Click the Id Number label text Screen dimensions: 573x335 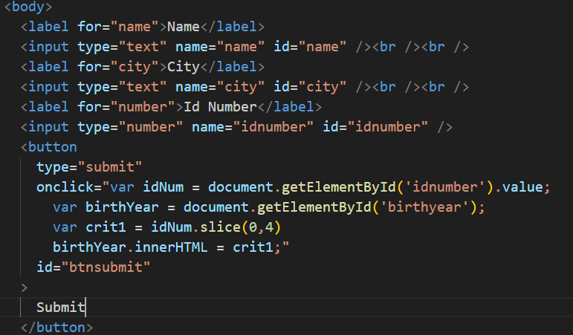coord(221,107)
